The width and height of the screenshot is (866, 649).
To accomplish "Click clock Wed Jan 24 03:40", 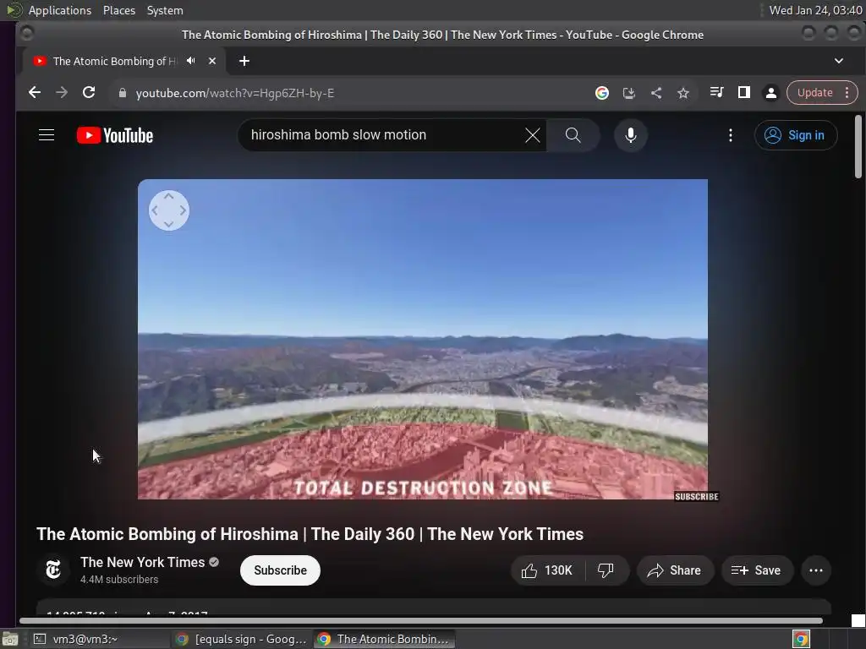I will pos(815,10).
